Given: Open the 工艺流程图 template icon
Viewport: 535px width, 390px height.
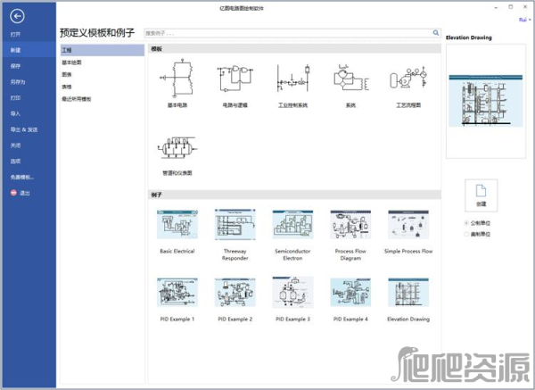Looking at the screenshot, I should [408, 79].
